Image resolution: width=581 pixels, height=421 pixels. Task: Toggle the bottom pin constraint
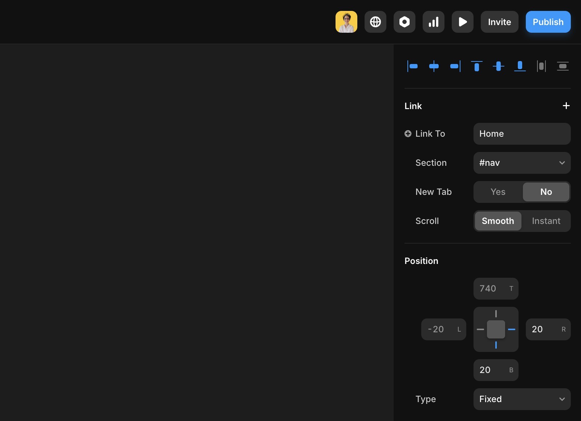pyautogui.click(x=496, y=345)
